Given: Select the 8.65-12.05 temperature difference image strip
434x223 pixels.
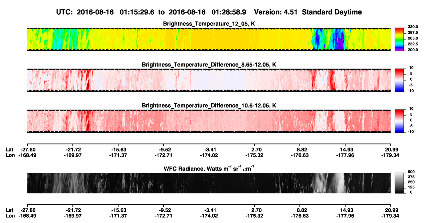Looking at the screenshot, I should (209, 80).
